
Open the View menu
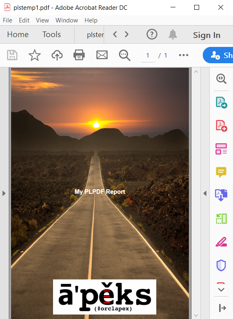(42, 20)
